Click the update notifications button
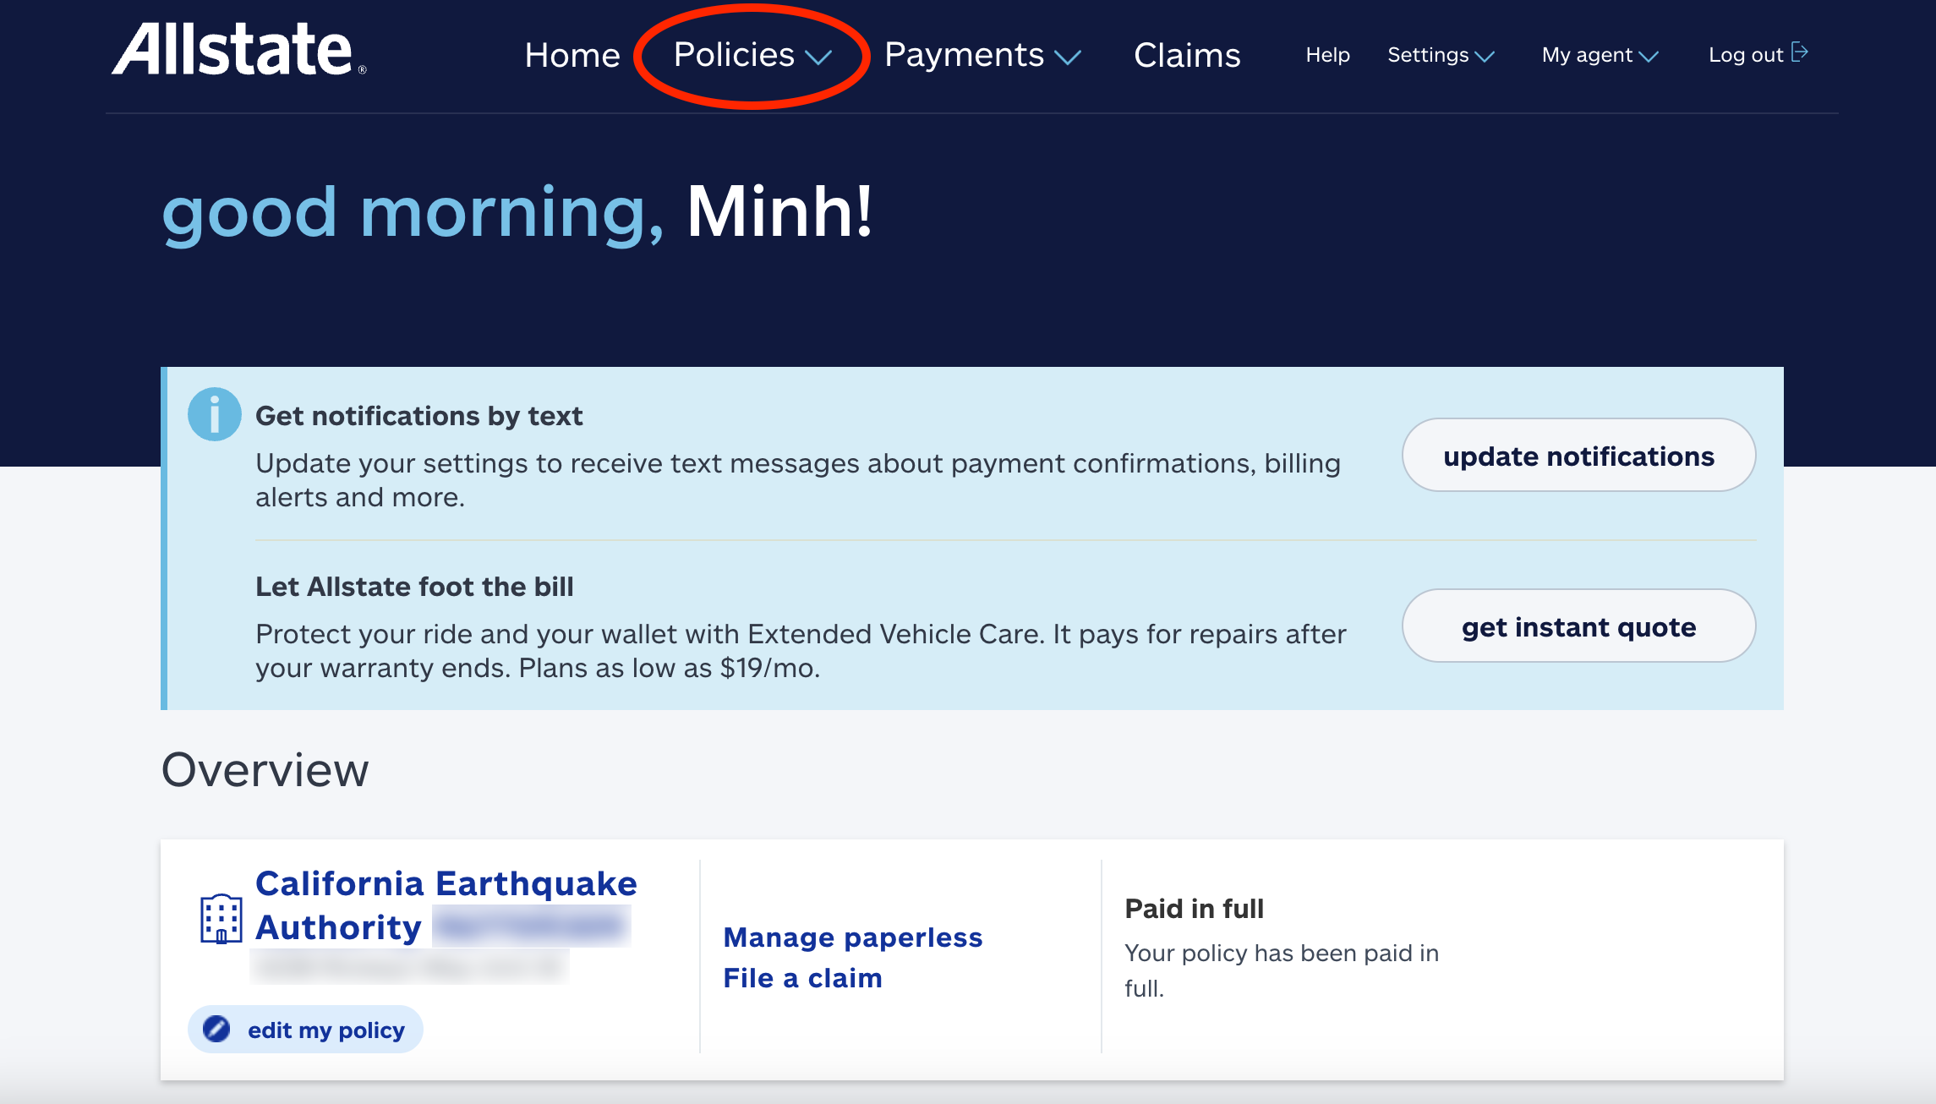Screen dimensions: 1936x1104 click(x=1578, y=455)
